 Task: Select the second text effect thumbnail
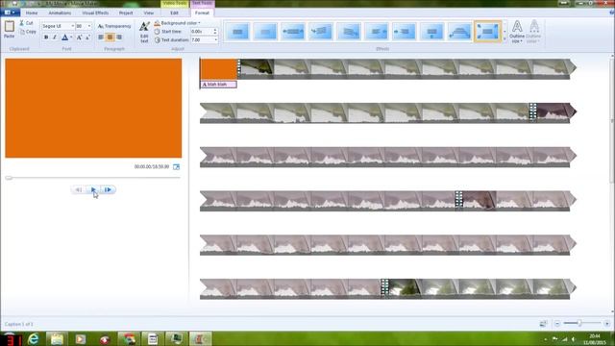click(265, 32)
